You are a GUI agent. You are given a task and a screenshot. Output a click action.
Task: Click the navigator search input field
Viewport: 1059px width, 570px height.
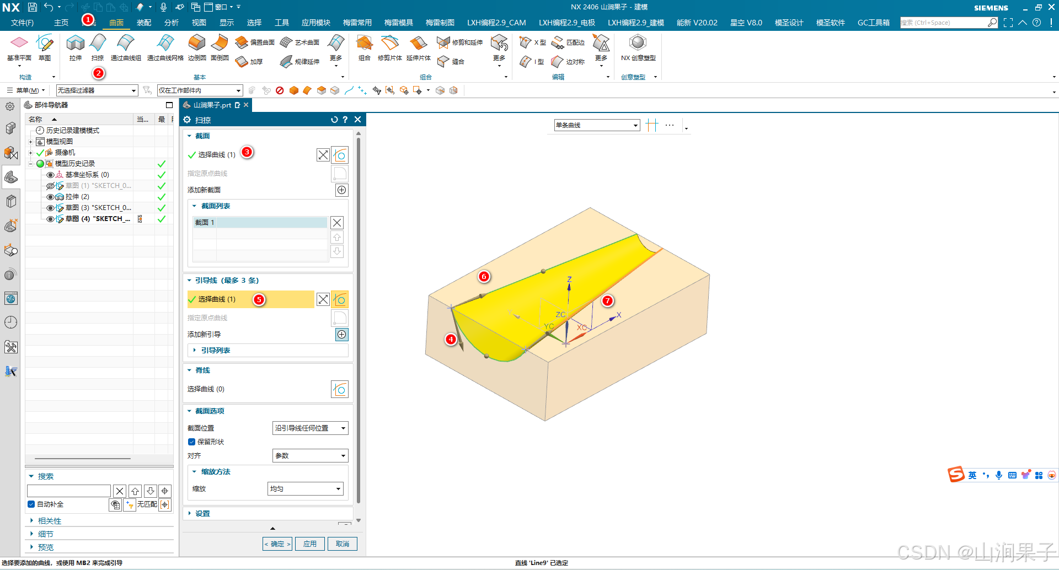tap(69, 491)
